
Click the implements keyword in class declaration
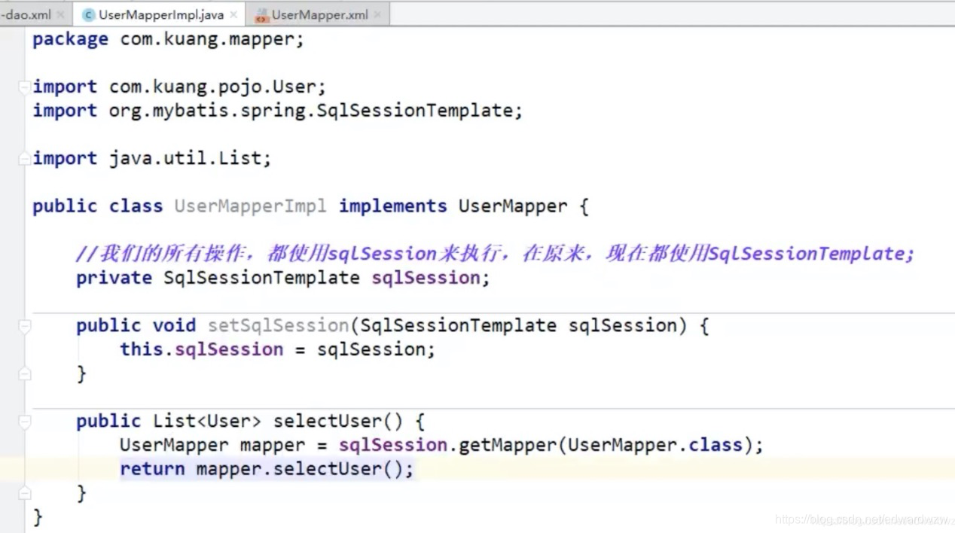tap(392, 206)
